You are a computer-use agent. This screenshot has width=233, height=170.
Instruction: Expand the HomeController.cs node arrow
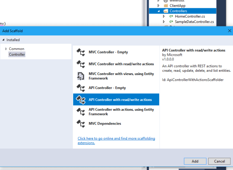[164, 16]
